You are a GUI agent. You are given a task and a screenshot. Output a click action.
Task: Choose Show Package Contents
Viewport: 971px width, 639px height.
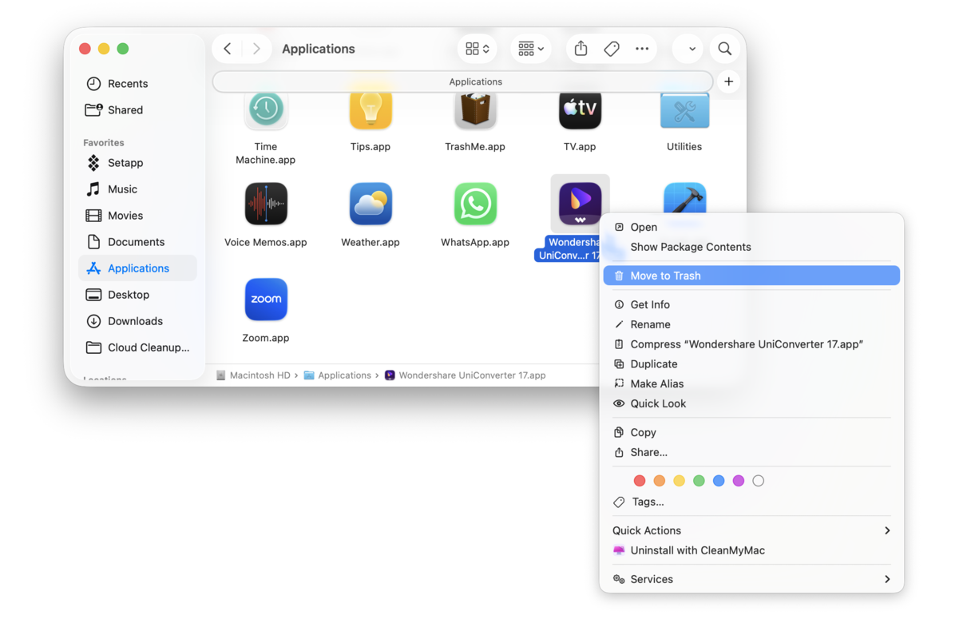751,247
